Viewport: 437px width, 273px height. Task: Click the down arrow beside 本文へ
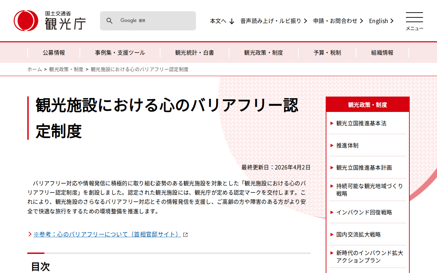tap(232, 21)
